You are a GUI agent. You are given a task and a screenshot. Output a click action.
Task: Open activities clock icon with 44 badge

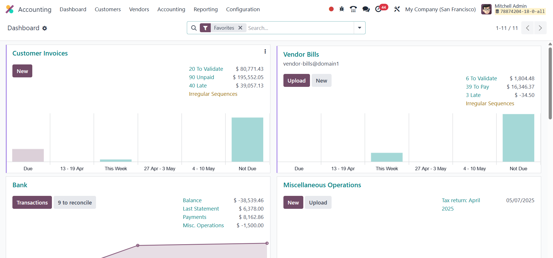tap(379, 9)
